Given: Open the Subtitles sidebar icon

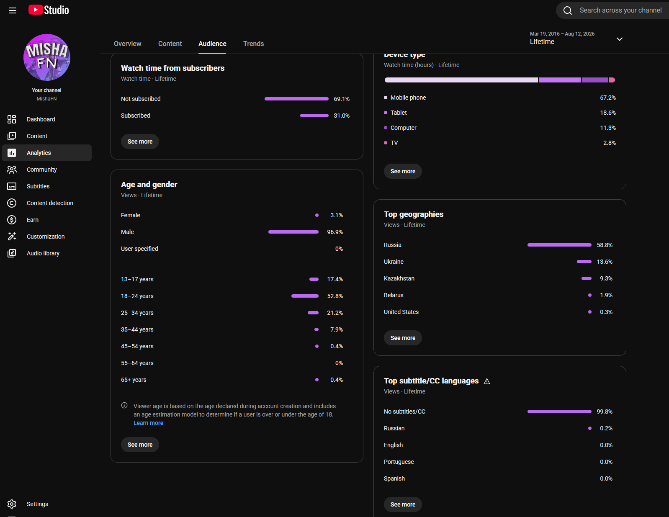Looking at the screenshot, I should pyautogui.click(x=12, y=186).
